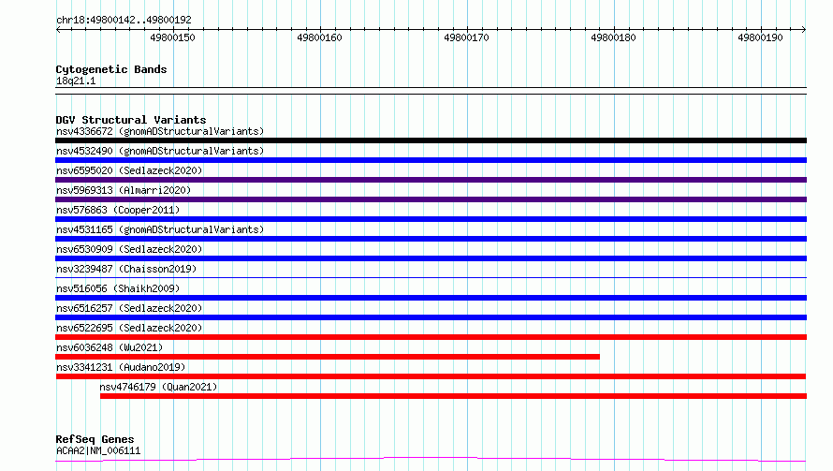This screenshot has height=471, width=833.
Task: Click the red bar for nsv4746179
Action: [x=453, y=396]
